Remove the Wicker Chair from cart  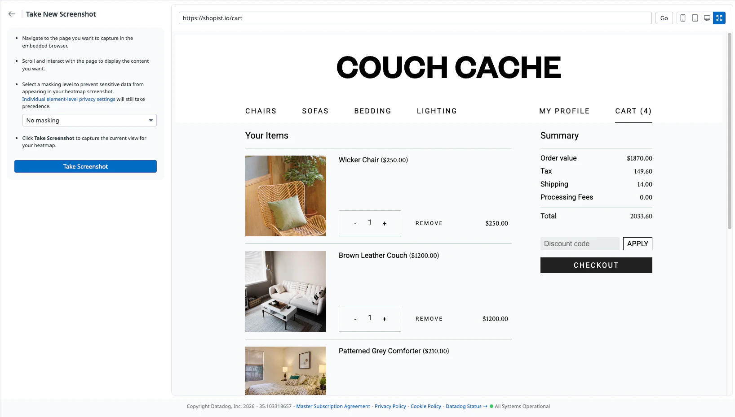point(429,223)
